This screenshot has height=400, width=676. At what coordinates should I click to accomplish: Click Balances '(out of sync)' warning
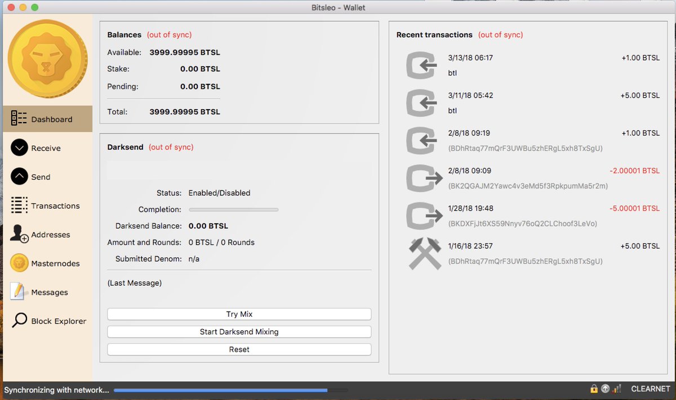[x=170, y=35]
